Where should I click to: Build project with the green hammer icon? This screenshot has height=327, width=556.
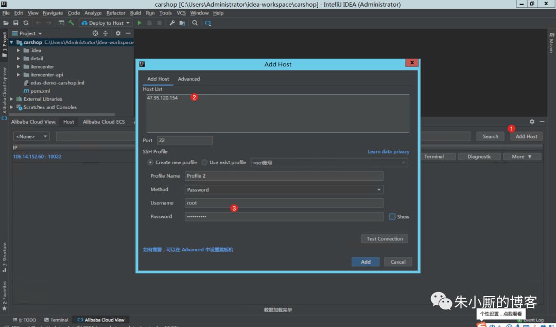(x=71, y=23)
